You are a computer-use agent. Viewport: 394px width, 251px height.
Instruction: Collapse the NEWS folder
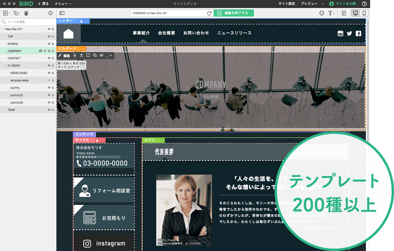point(6,66)
